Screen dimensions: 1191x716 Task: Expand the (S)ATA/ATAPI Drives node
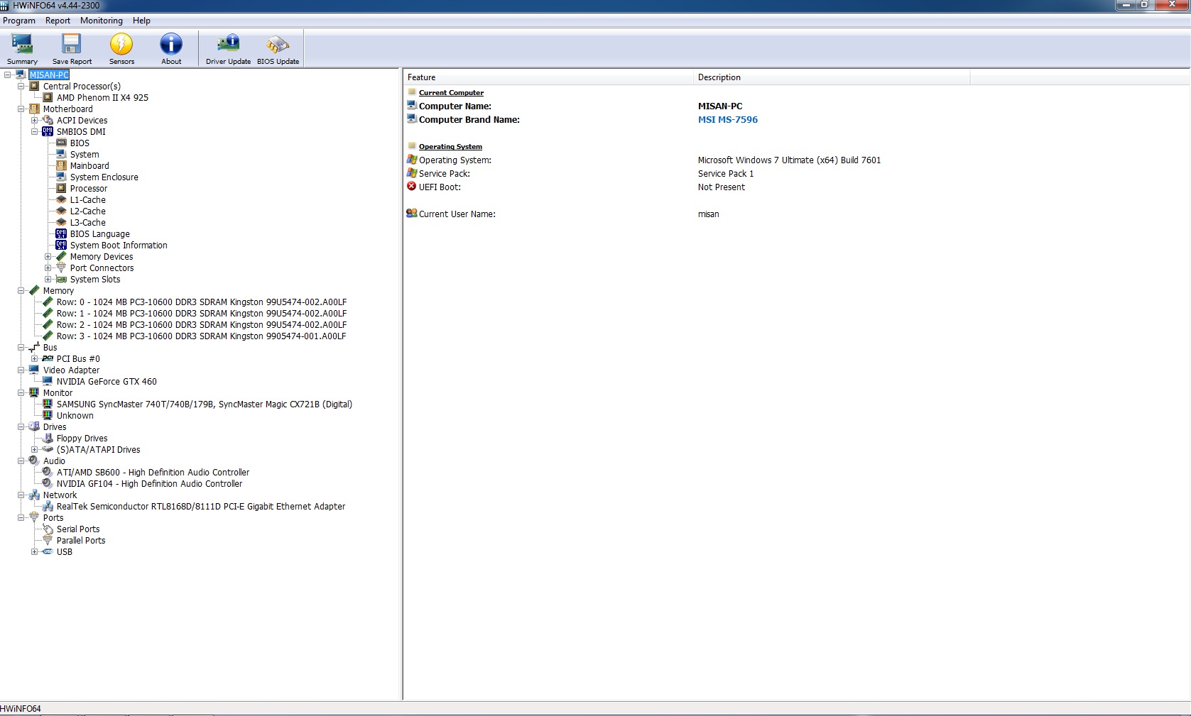(35, 450)
